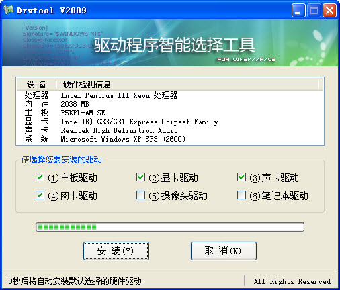The image size is (340, 290).
Task: Select the 处理器 Intel Pentium III Xeon row
Action: 170,95
